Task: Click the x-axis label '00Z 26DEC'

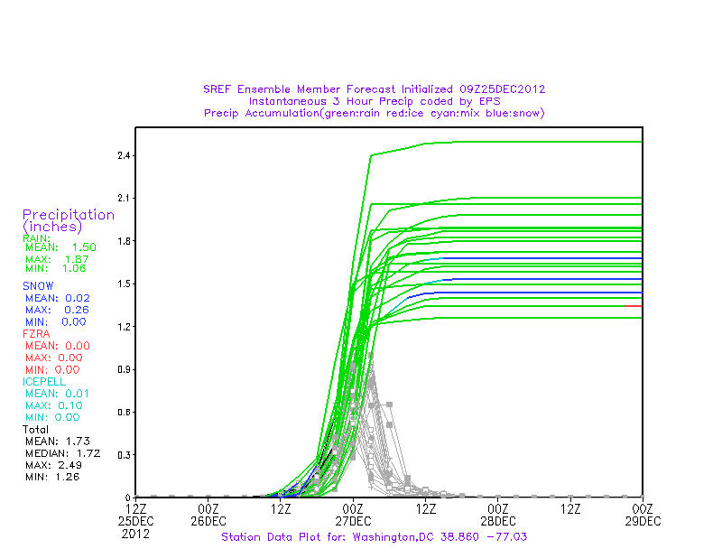Action: coord(208,516)
